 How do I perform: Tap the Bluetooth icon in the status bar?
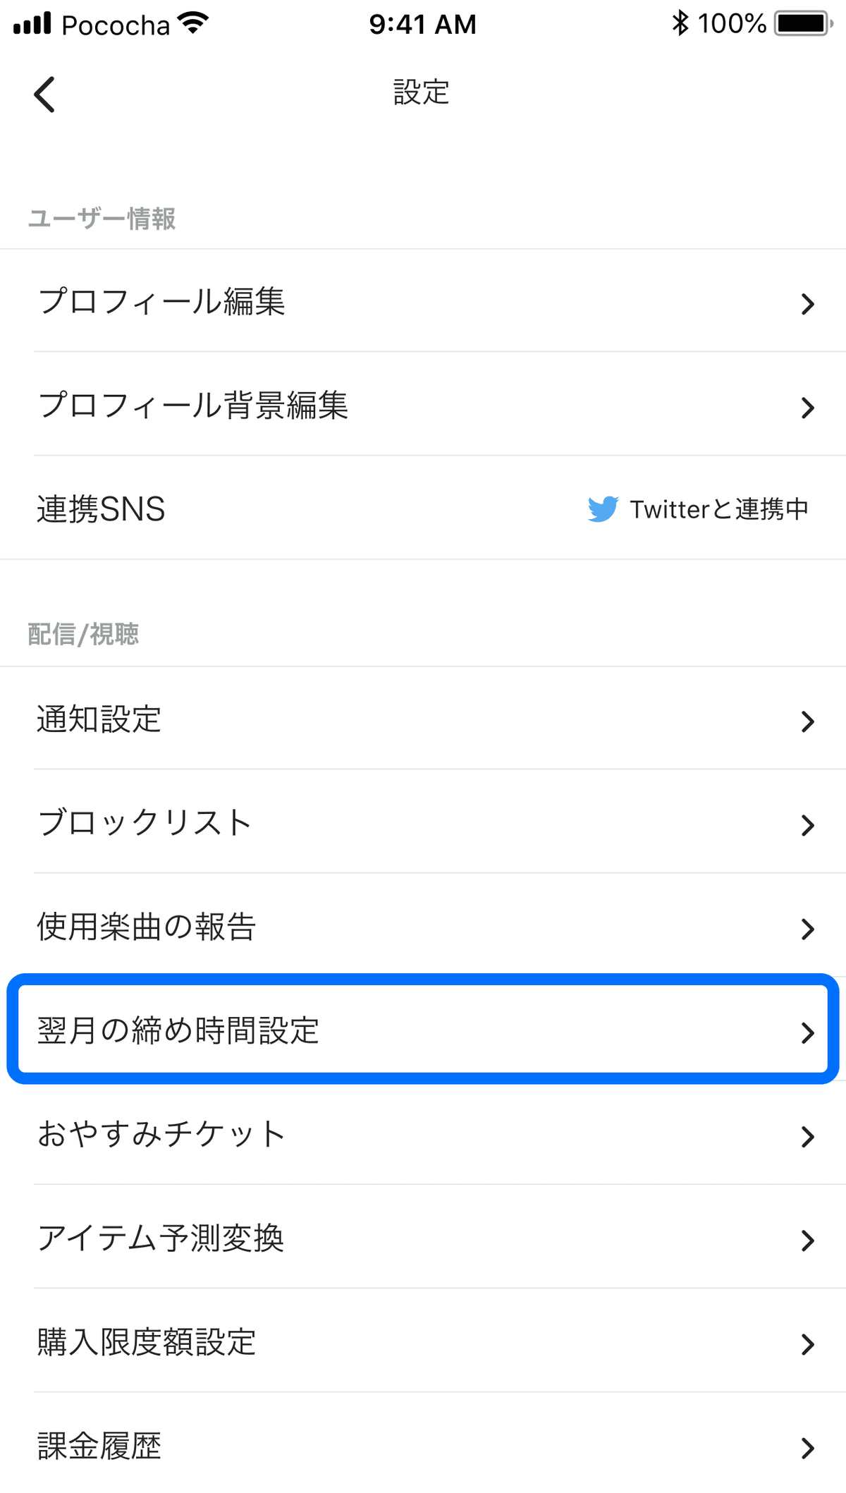679,23
